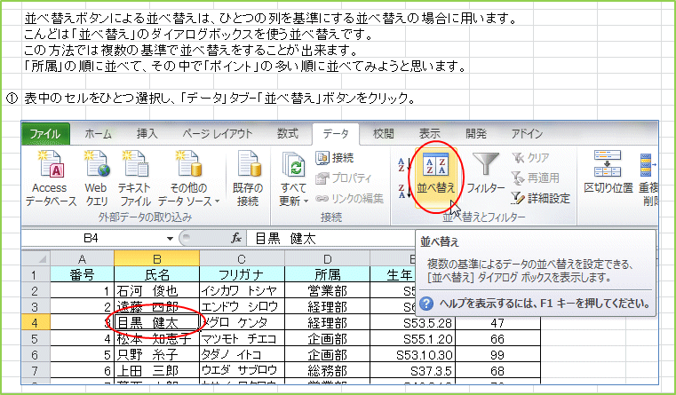Select row 7 header
Image resolution: width=676 pixels, height=395 pixels.
click(36, 370)
